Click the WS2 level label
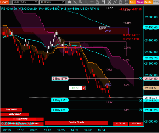 click(108, 85)
